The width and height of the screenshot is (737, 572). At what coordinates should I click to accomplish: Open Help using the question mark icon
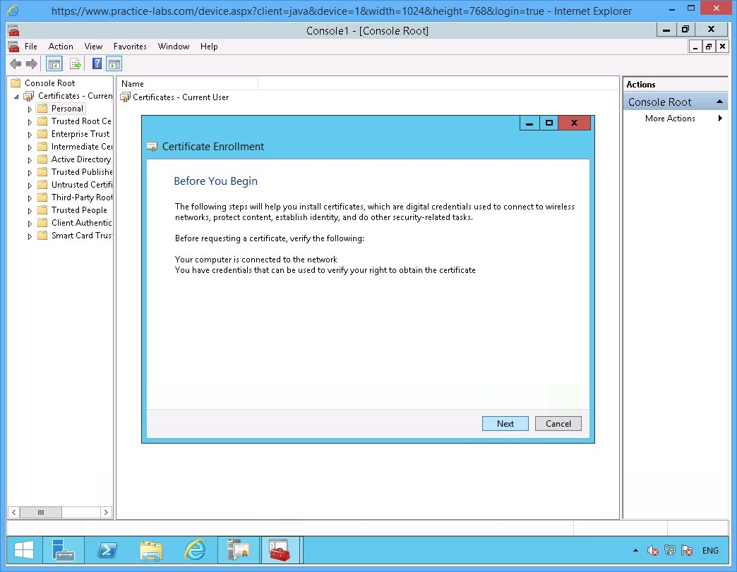click(97, 63)
